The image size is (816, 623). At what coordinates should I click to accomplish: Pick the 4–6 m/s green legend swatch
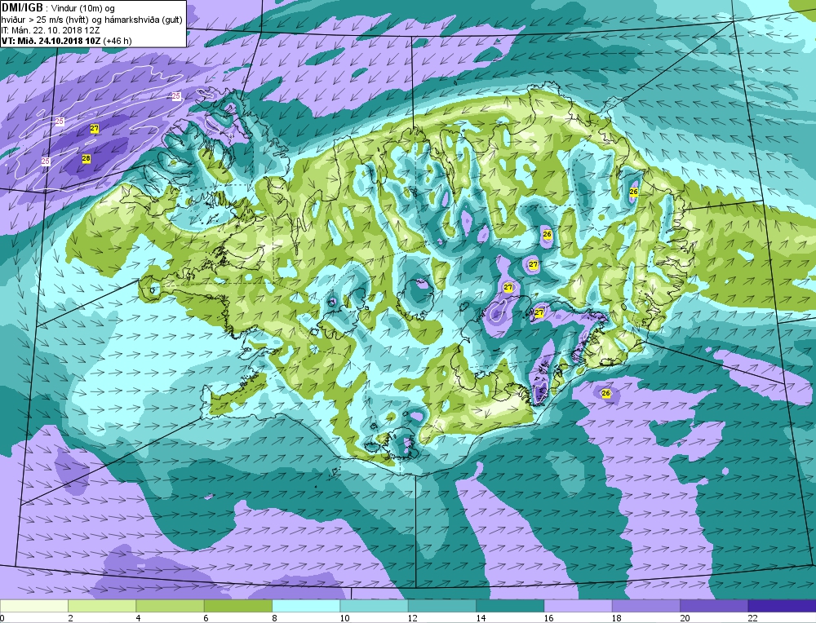pyautogui.click(x=171, y=606)
